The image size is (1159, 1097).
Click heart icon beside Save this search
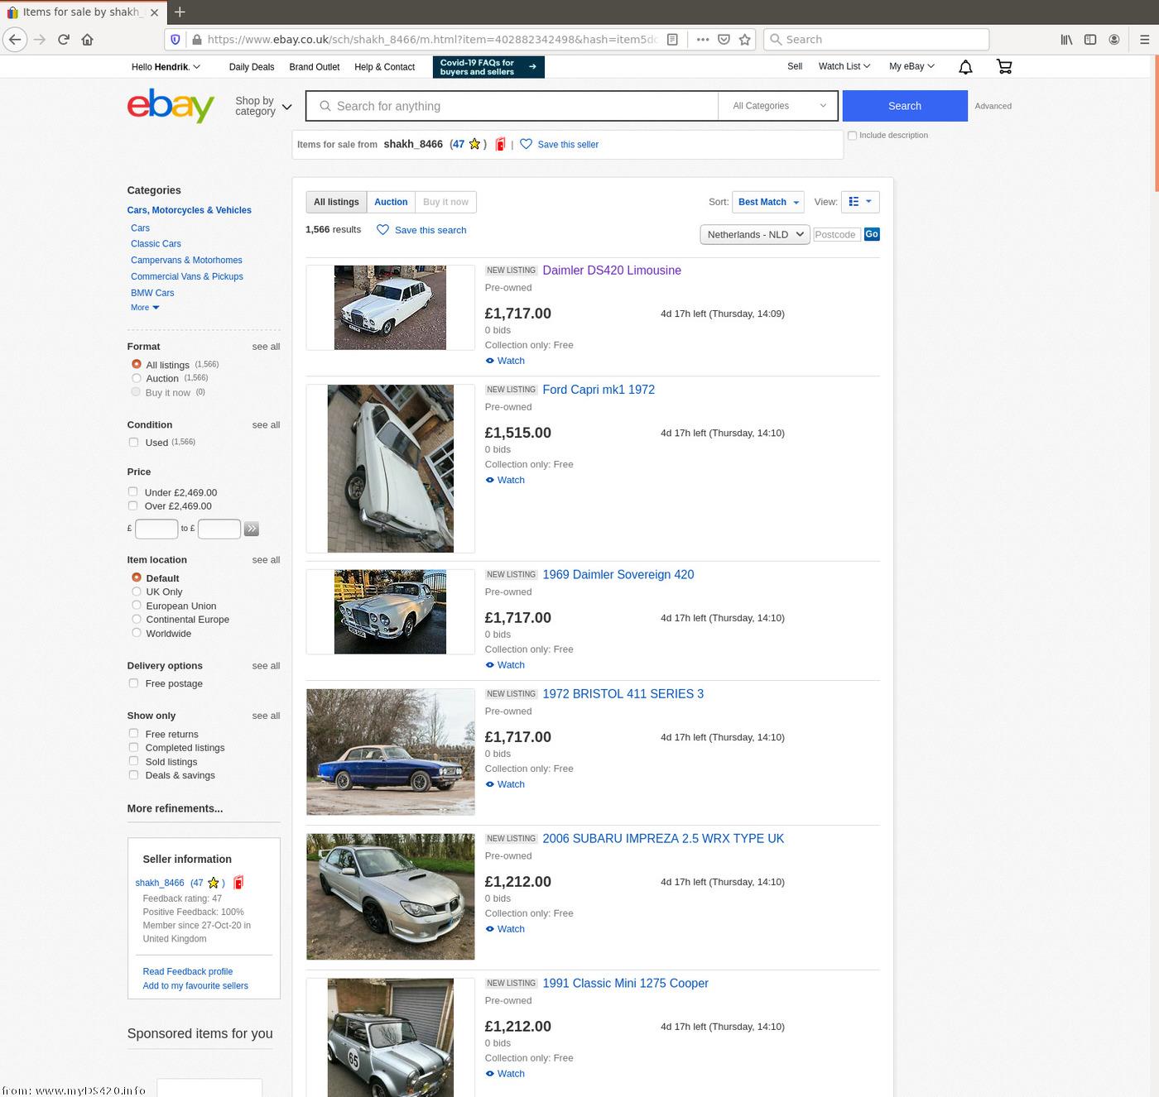[382, 230]
